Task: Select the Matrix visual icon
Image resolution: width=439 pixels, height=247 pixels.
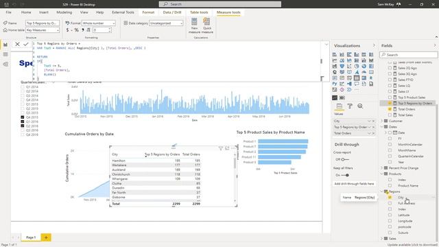Action: [x=364, y=78]
